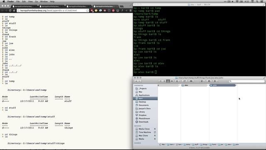Click the browser home button
266x150 pixels.
click(14, 10)
